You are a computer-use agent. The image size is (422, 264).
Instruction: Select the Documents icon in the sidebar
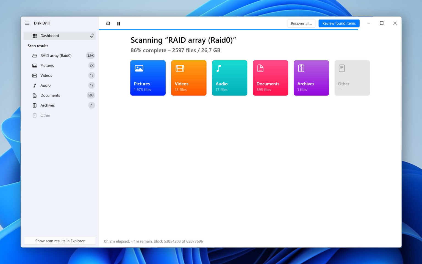click(34, 95)
